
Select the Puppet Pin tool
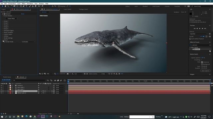(42, 6)
